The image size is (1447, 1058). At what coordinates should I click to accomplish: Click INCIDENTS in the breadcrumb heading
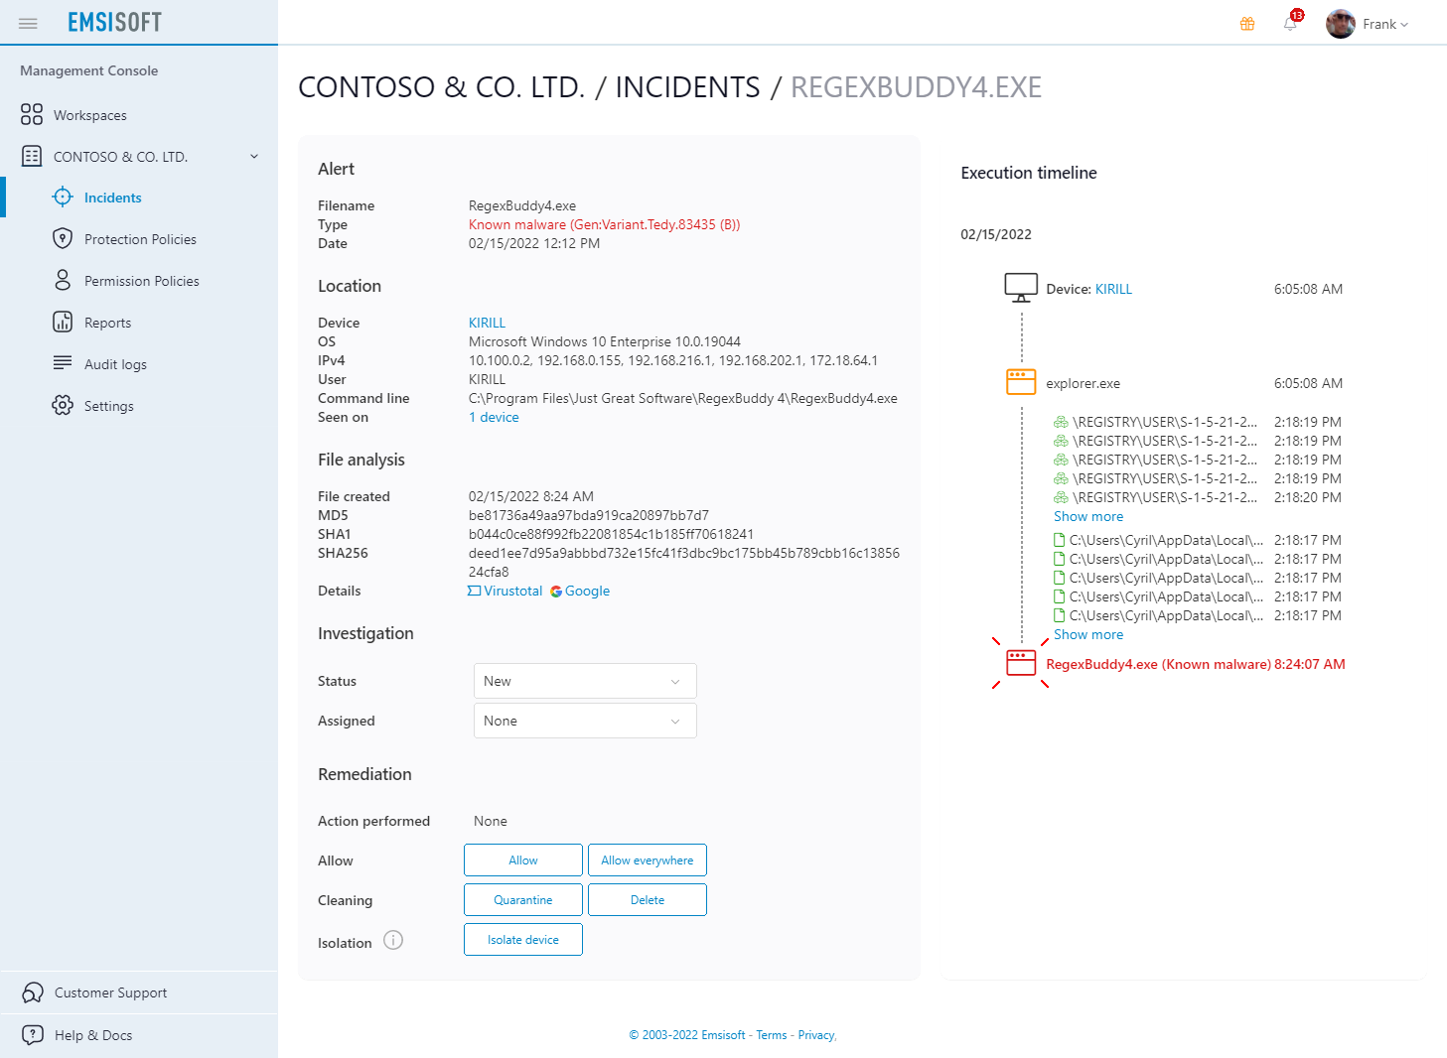point(687,87)
